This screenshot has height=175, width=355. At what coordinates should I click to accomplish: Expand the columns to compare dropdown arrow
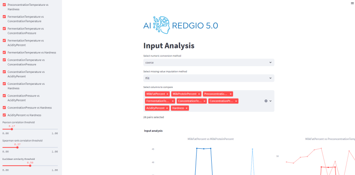[270, 101]
